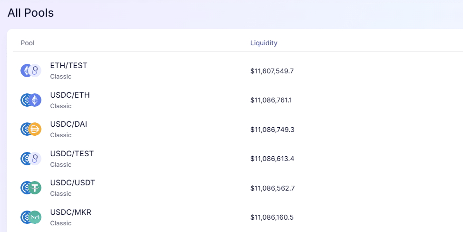Viewport: 463px width, 232px height.
Task: Select the $11,607,549.7 liquidity value
Action: point(272,71)
